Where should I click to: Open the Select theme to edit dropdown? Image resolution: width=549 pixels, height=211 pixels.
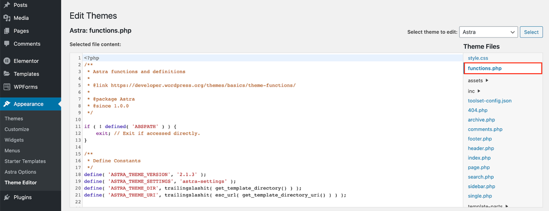click(488, 32)
